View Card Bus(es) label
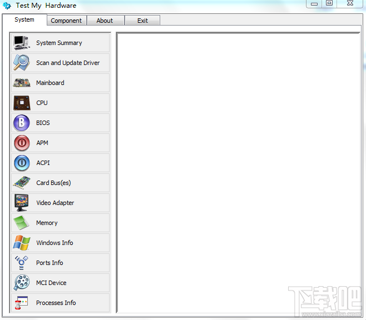 click(53, 183)
